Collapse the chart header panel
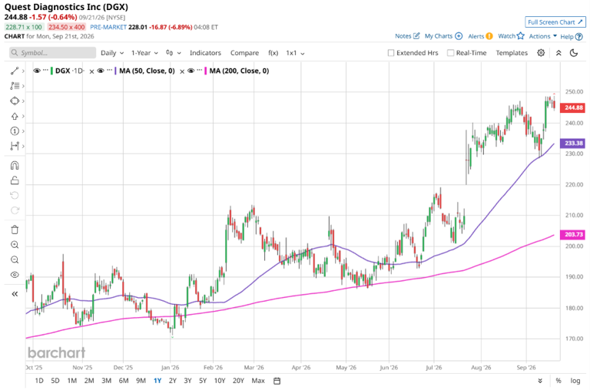The image size is (590, 390). click(559, 53)
